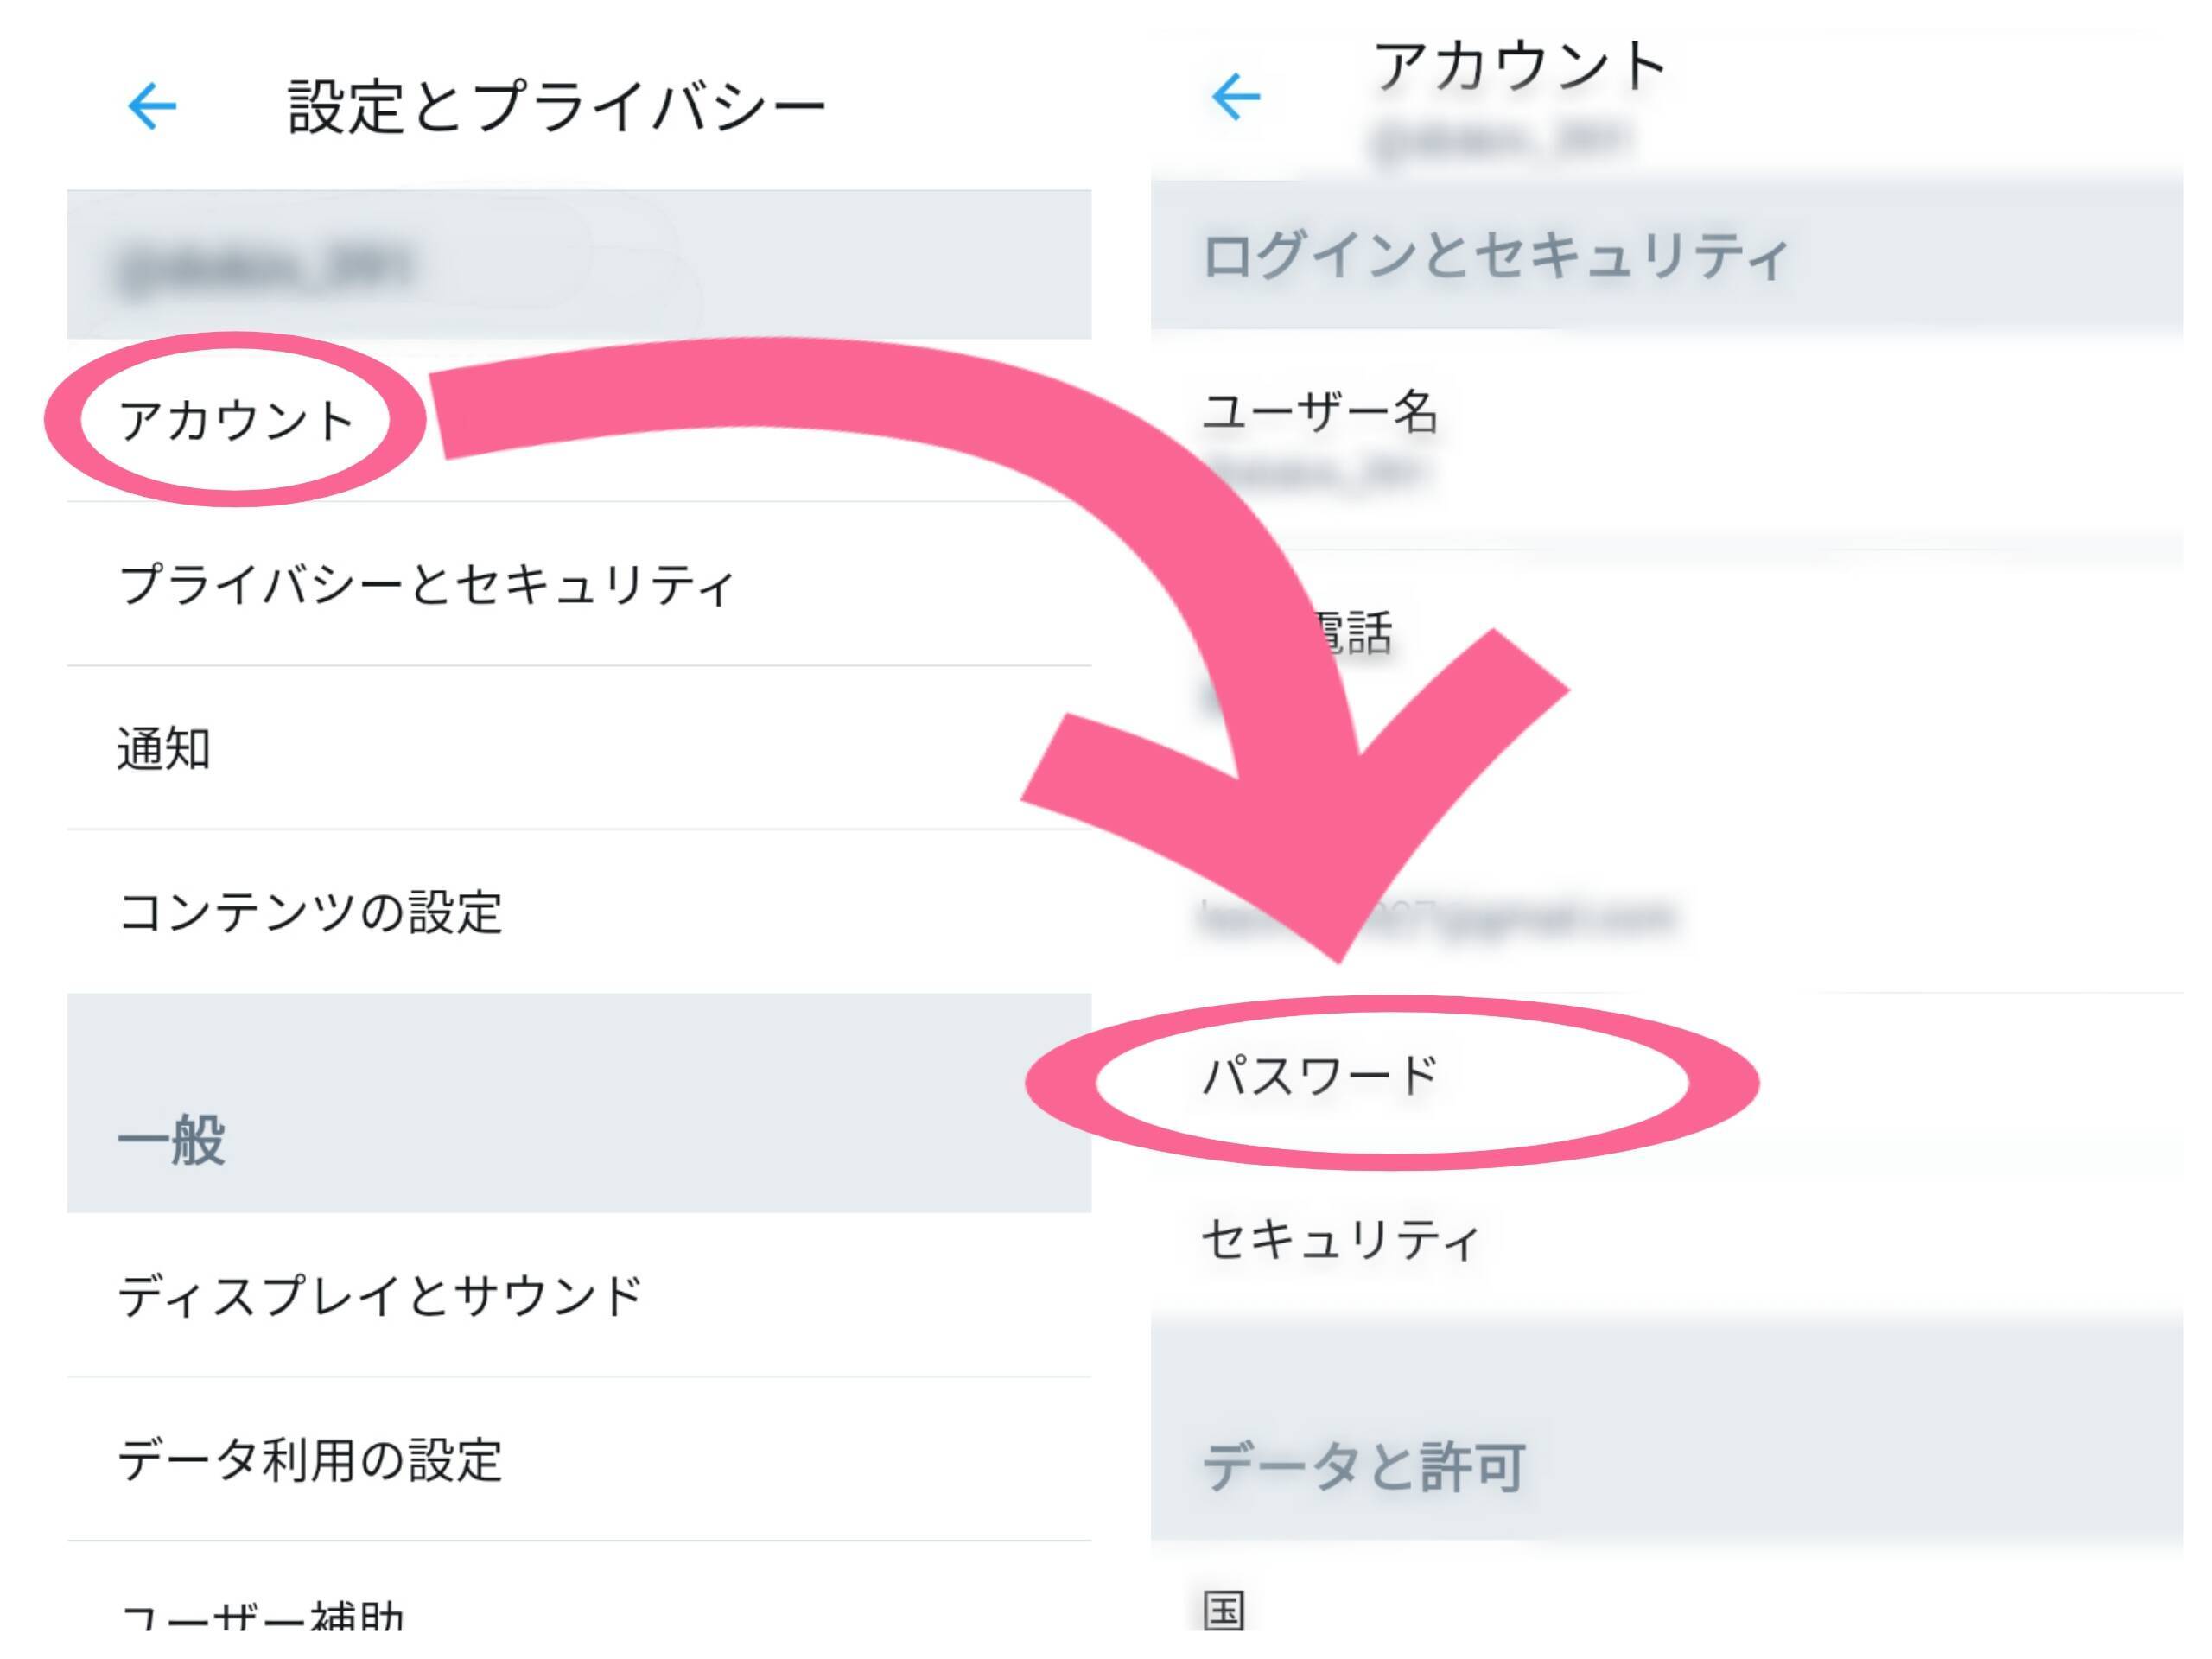The height and width of the screenshot is (1659, 2212).
Task: Open ユーザー補助 at list bottom
Action: [x=262, y=1615]
